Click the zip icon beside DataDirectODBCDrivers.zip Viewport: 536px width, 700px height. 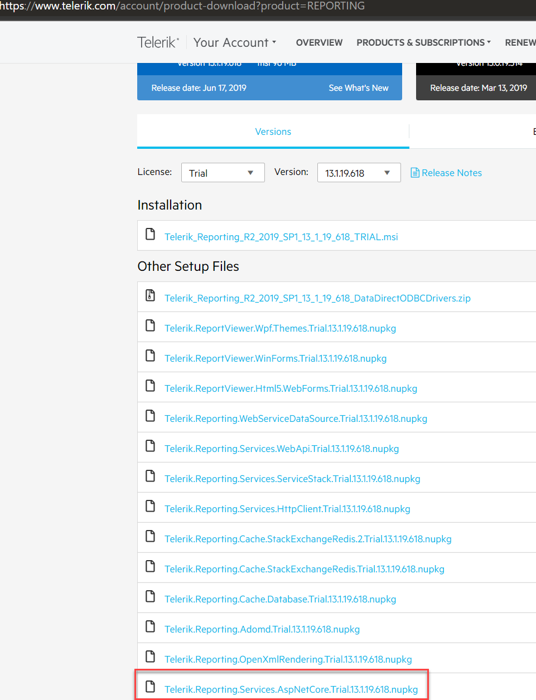point(150,295)
